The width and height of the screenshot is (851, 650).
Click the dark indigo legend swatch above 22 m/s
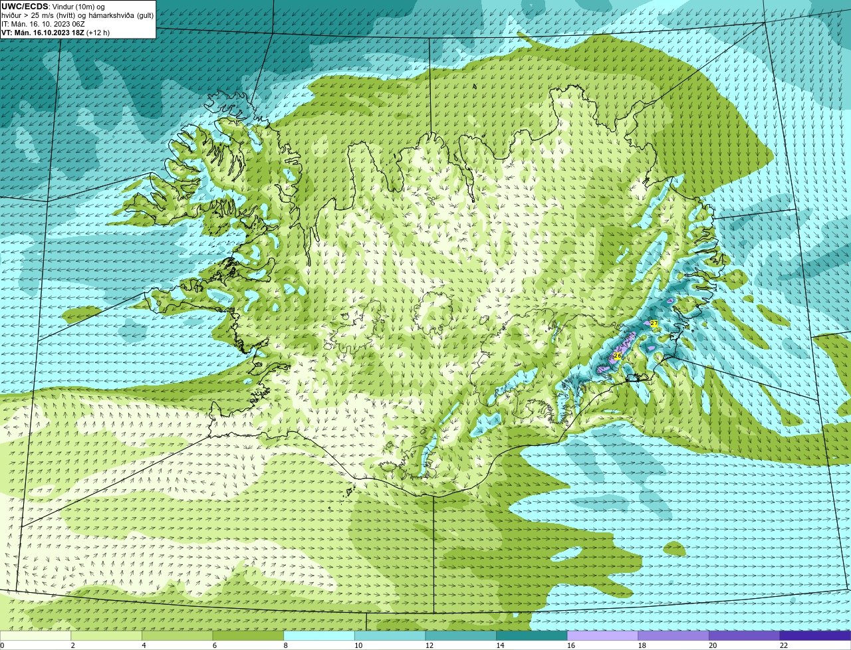tap(815, 635)
